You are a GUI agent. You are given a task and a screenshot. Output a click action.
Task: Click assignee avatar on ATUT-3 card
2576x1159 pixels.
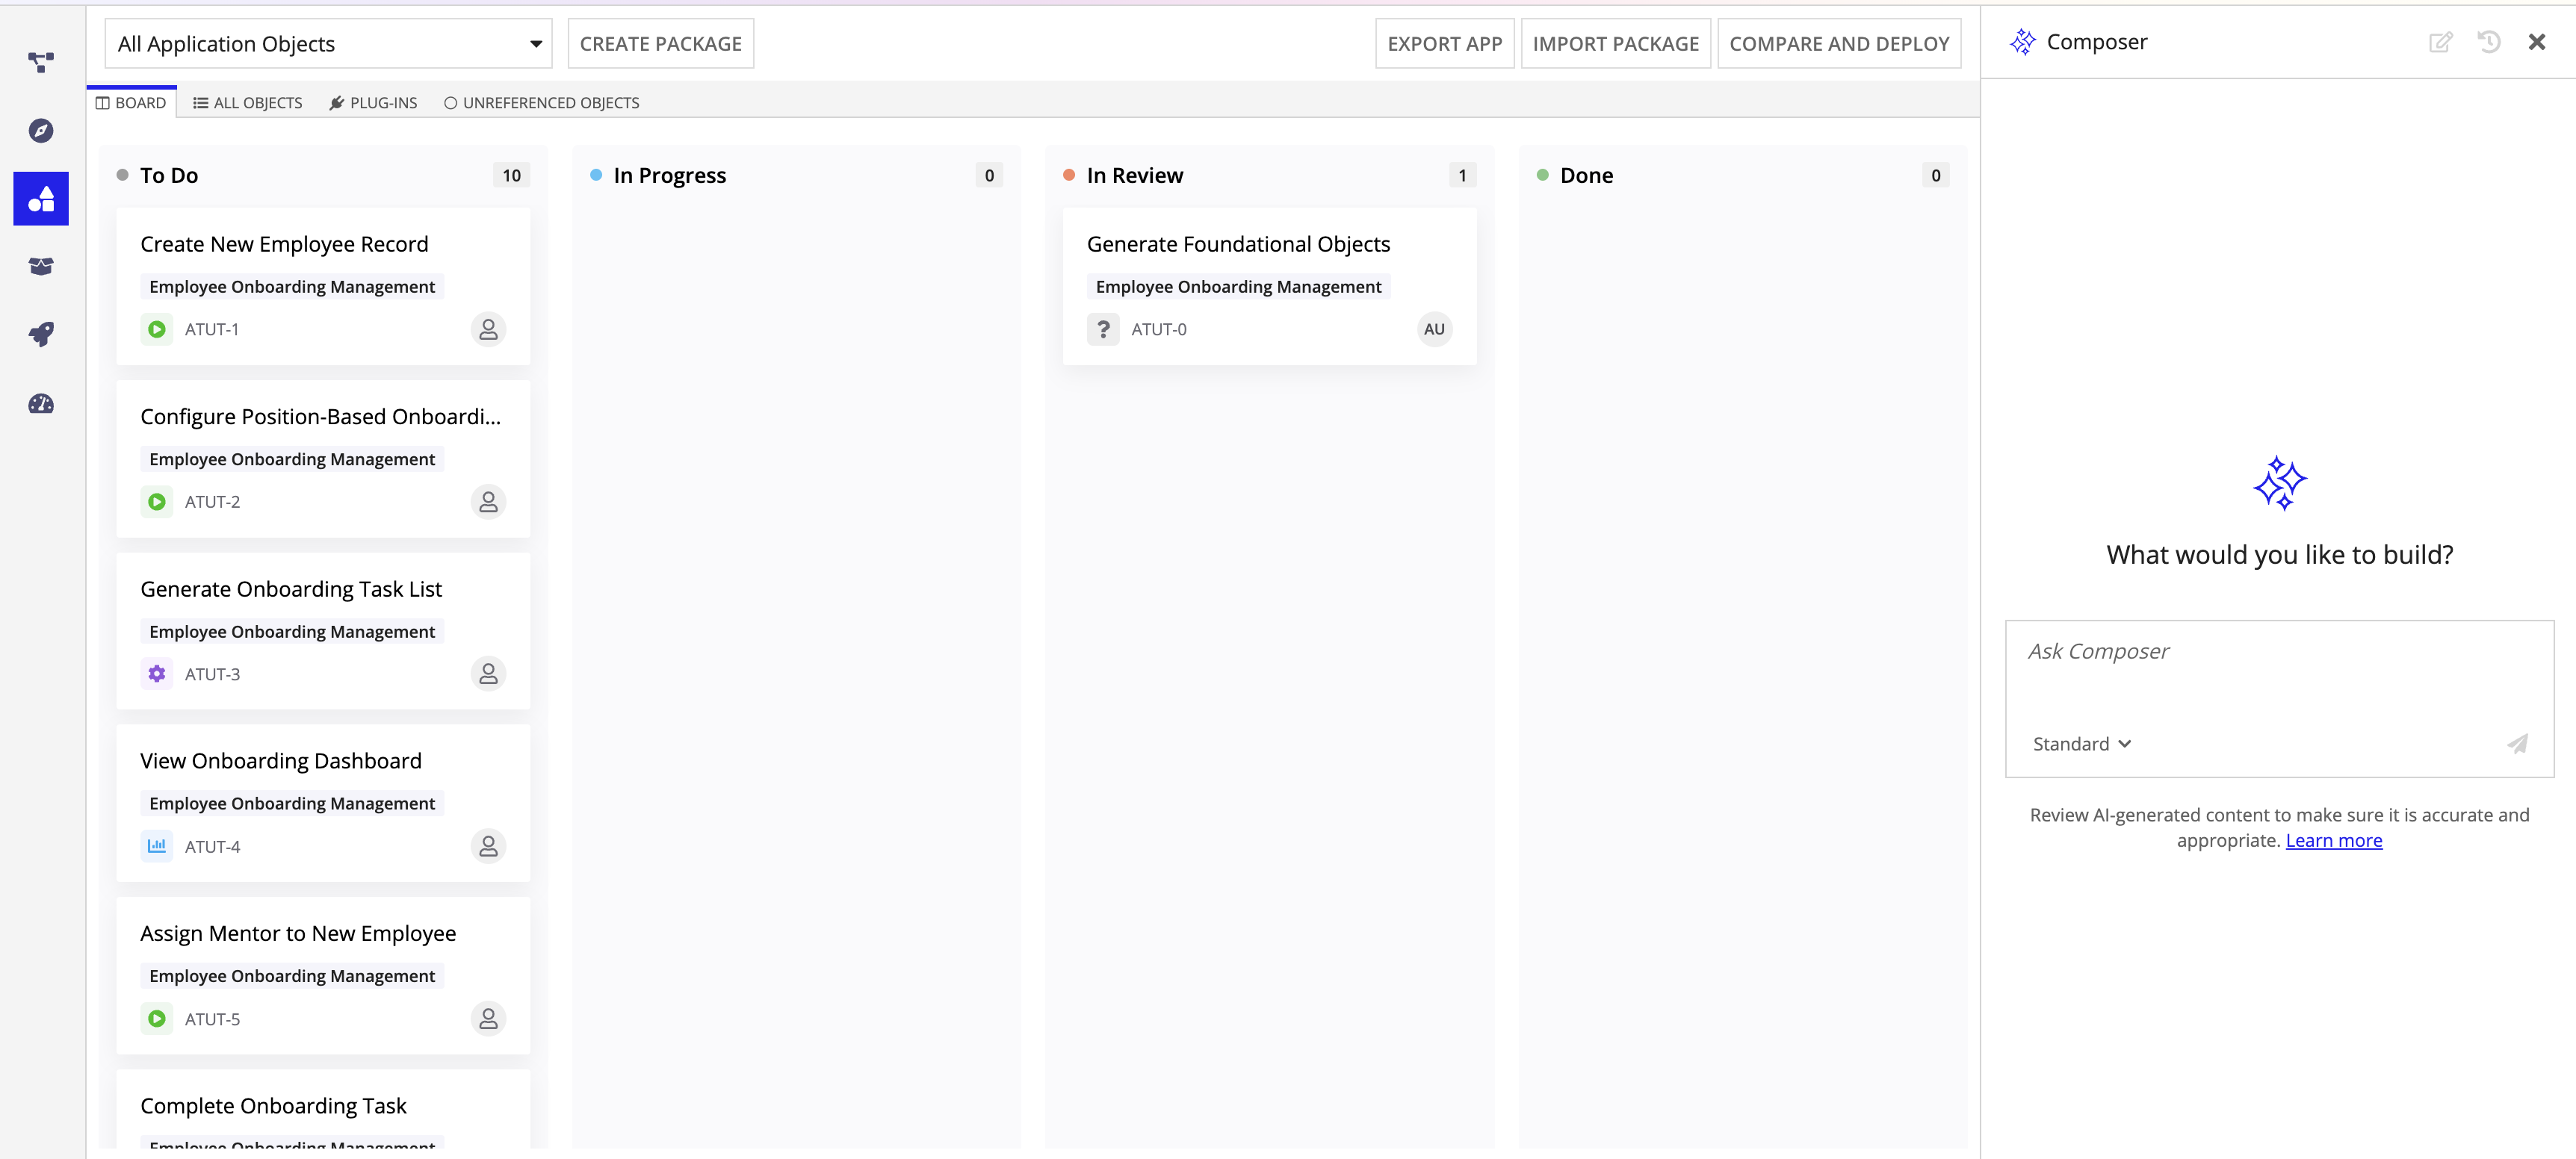point(488,674)
